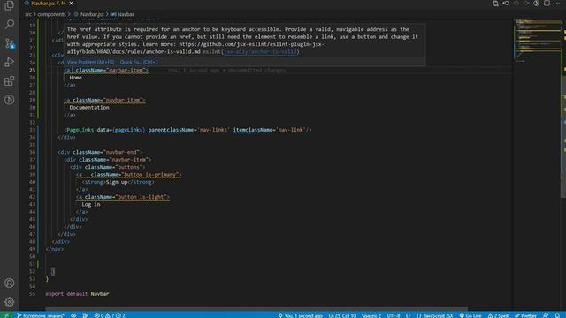
Task: Click the parentclassName attribute
Action: coord(171,130)
